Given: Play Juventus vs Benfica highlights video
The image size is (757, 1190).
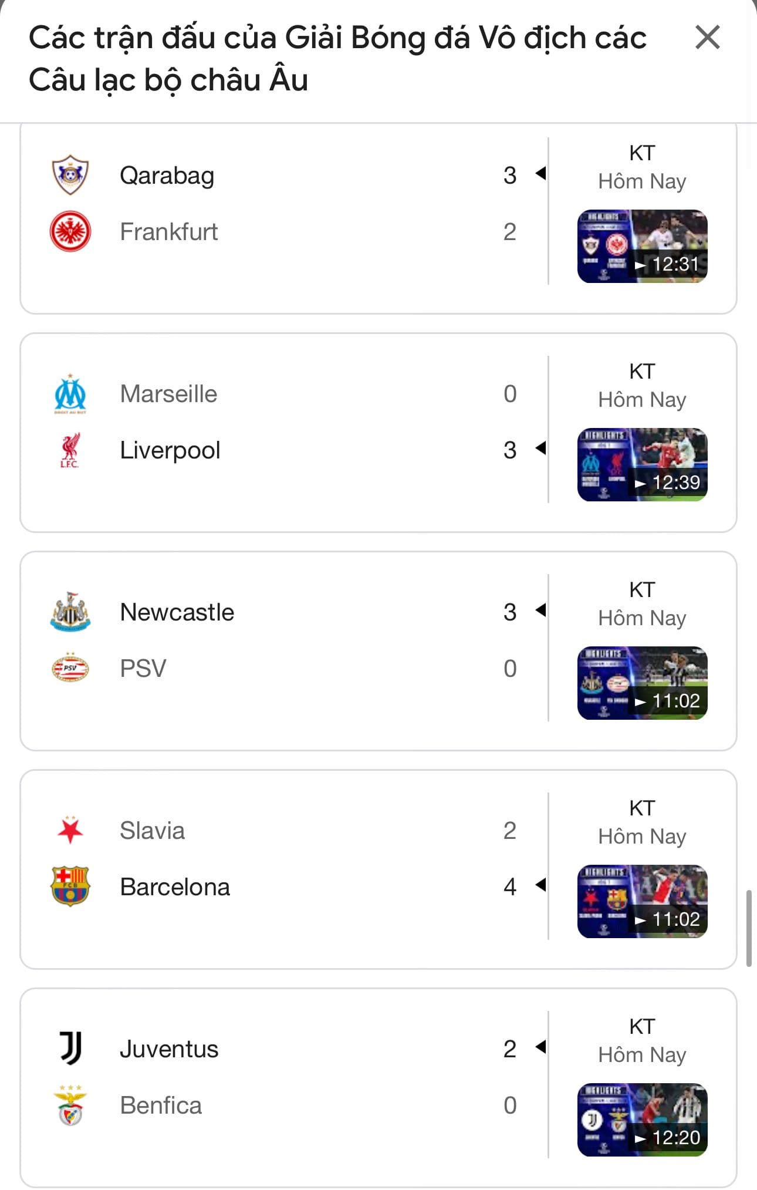Looking at the screenshot, I should coord(642,1120).
